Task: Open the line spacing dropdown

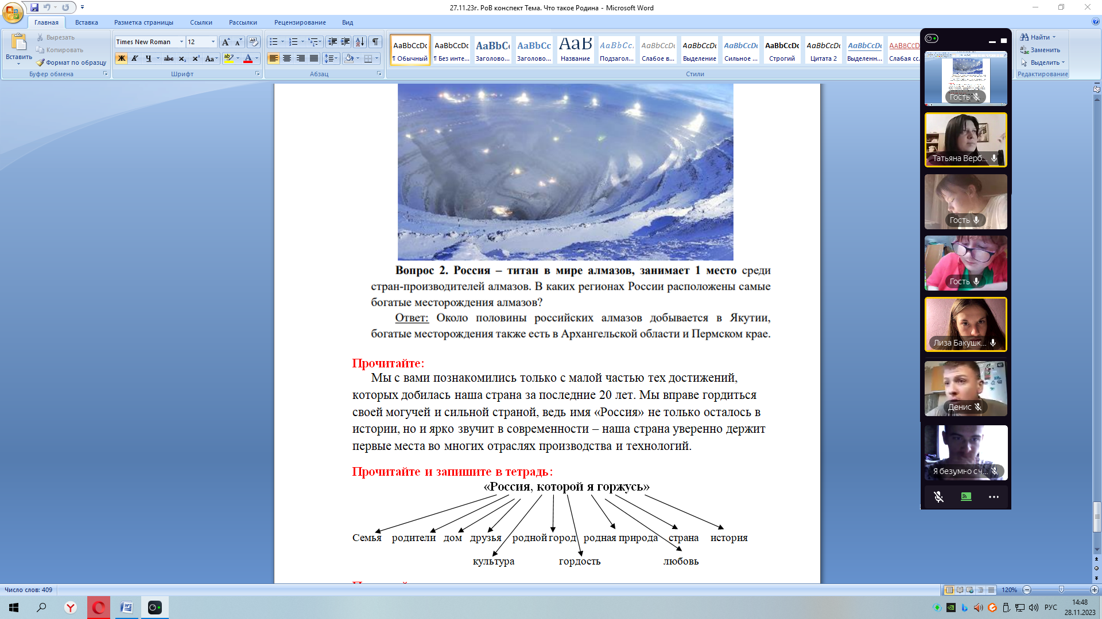Action: (x=331, y=58)
